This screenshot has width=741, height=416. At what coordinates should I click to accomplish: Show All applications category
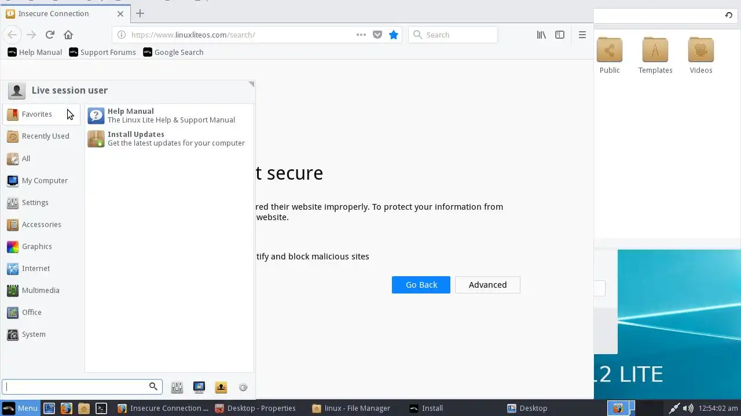coord(42,158)
